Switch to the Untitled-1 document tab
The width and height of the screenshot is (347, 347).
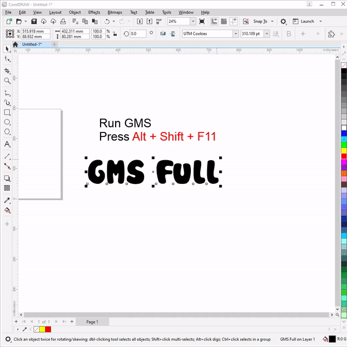pyautogui.click(x=32, y=44)
